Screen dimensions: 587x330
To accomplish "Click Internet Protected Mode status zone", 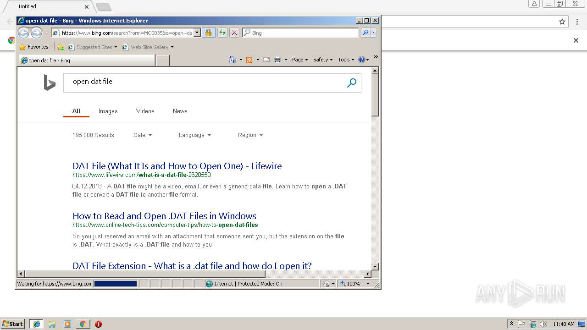I will tap(262, 284).
